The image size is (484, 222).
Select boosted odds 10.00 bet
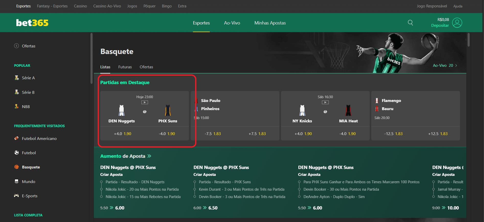[x=453, y=208]
